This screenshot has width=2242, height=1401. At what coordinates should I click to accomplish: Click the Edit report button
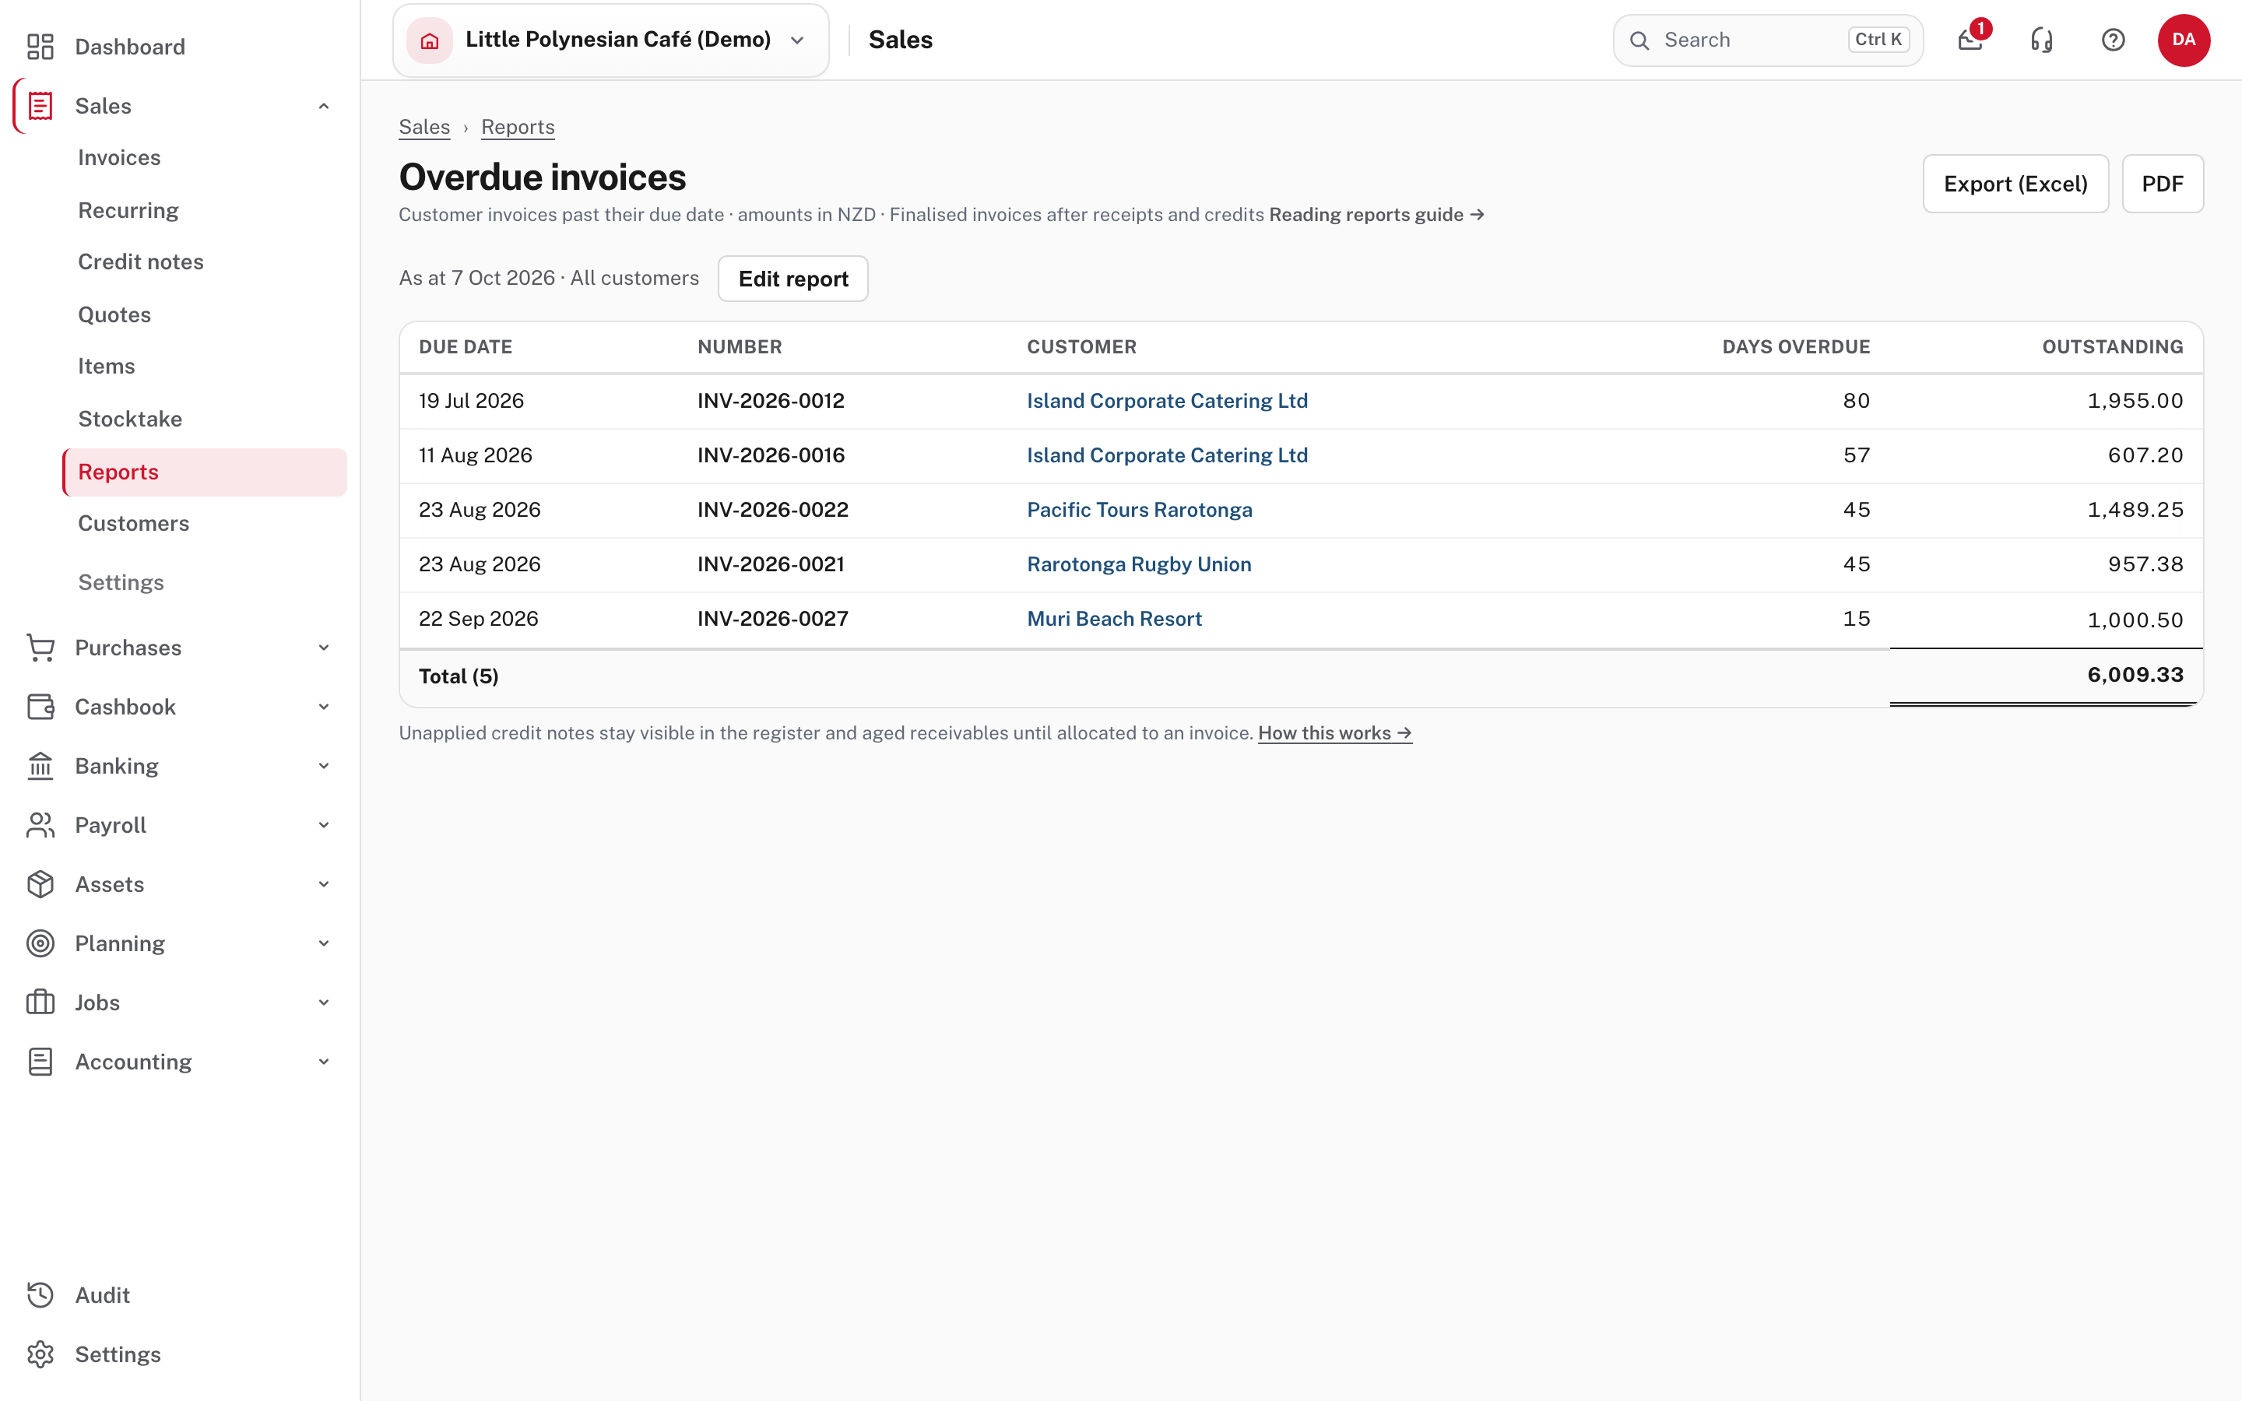pyautogui.click(x=793, y=279)
